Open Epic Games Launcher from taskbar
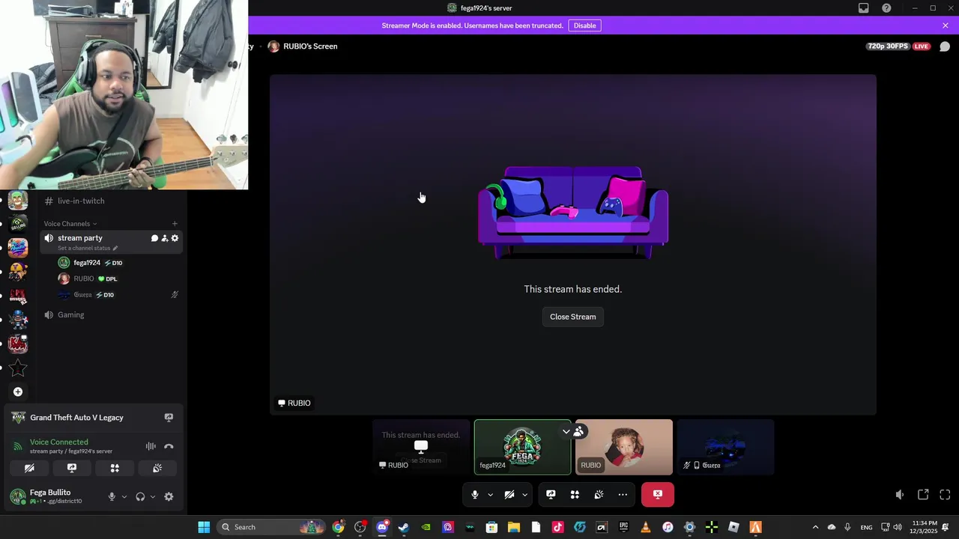The image size is (959, 539). 623,527
